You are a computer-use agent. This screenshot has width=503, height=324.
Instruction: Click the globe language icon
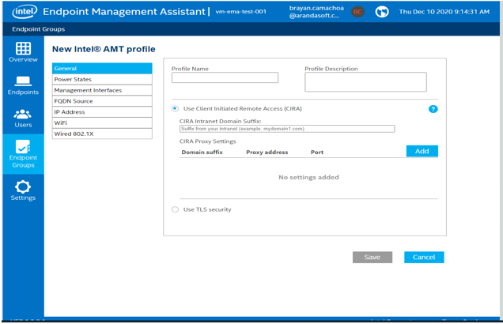coord(382,12)
